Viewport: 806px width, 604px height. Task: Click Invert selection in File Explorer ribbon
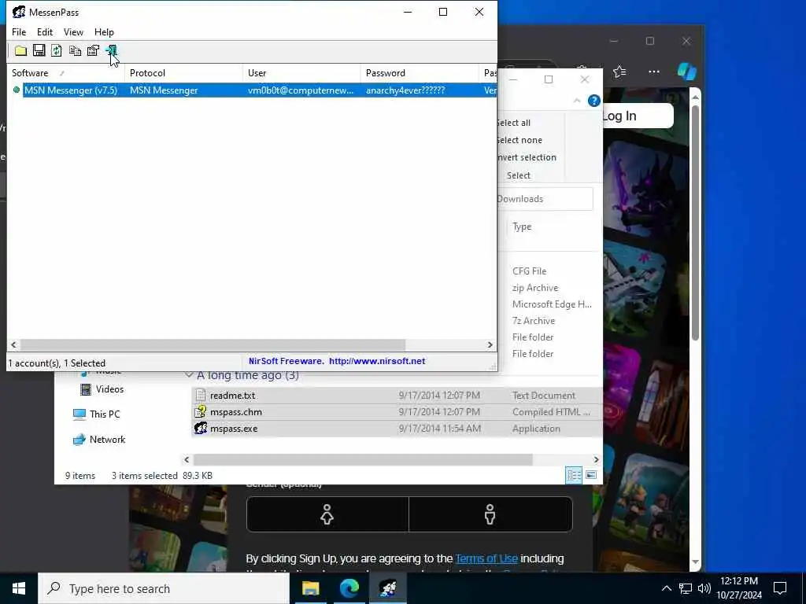pyautogui.click(x=527, y=157)
